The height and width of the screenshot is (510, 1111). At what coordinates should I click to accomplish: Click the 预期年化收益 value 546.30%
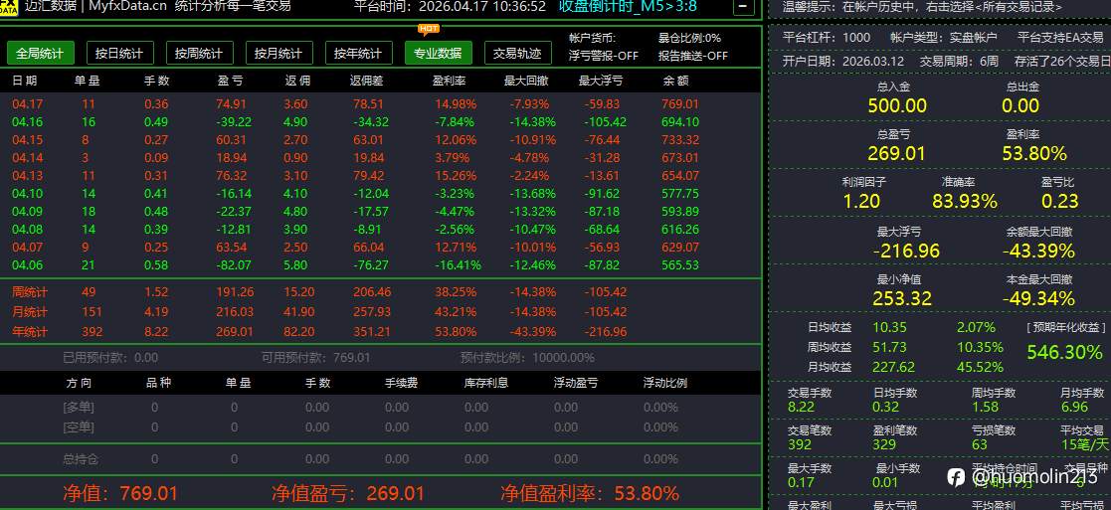[x=1065, y=352]
